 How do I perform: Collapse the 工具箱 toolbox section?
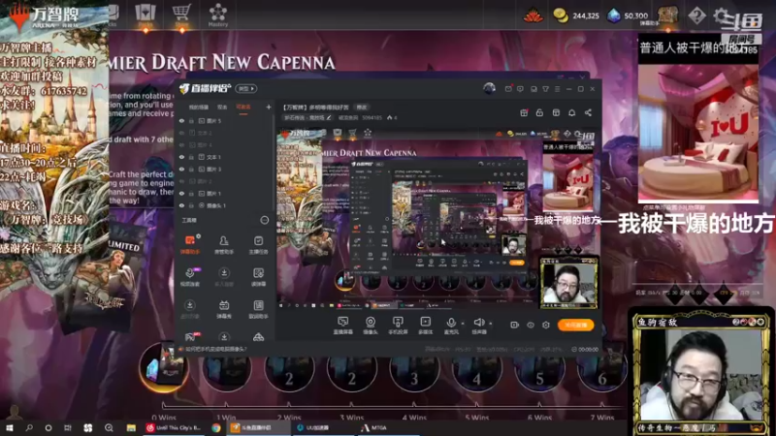265,220
